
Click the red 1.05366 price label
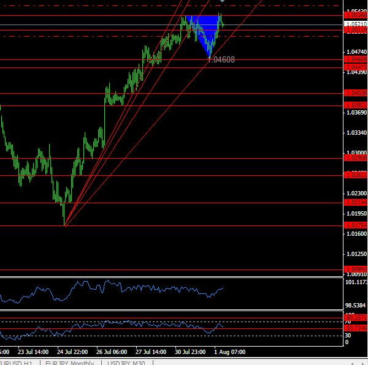click(x=356, y=15)
